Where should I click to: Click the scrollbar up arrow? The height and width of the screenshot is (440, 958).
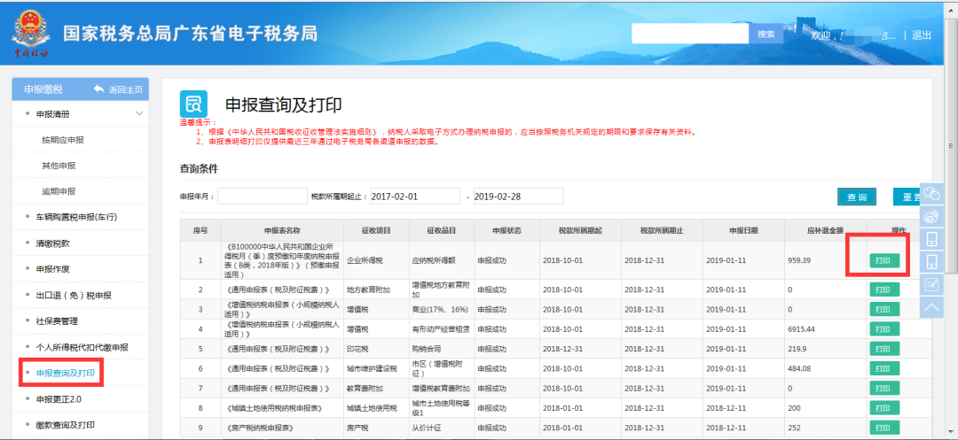point(951,7)
